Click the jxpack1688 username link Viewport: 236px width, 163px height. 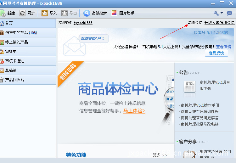[x=83, y=23]
